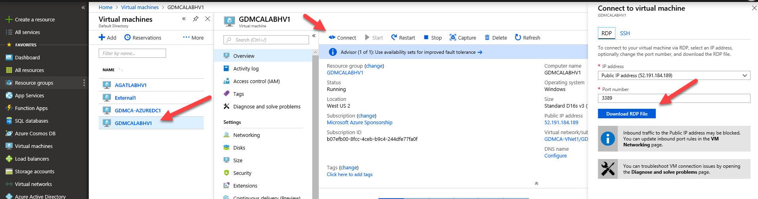The width and height of the screenshot is (758, 199).
Task: Click Port number field
Action: (x=674, y=98)
